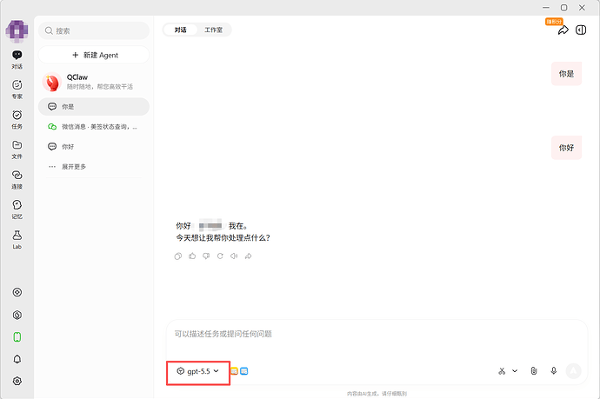Open the 记忆 sidebar section

pos(17,209)
